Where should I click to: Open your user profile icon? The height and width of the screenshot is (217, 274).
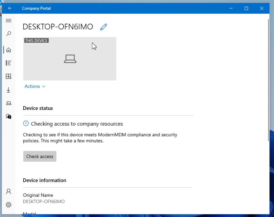coord(9,191)
